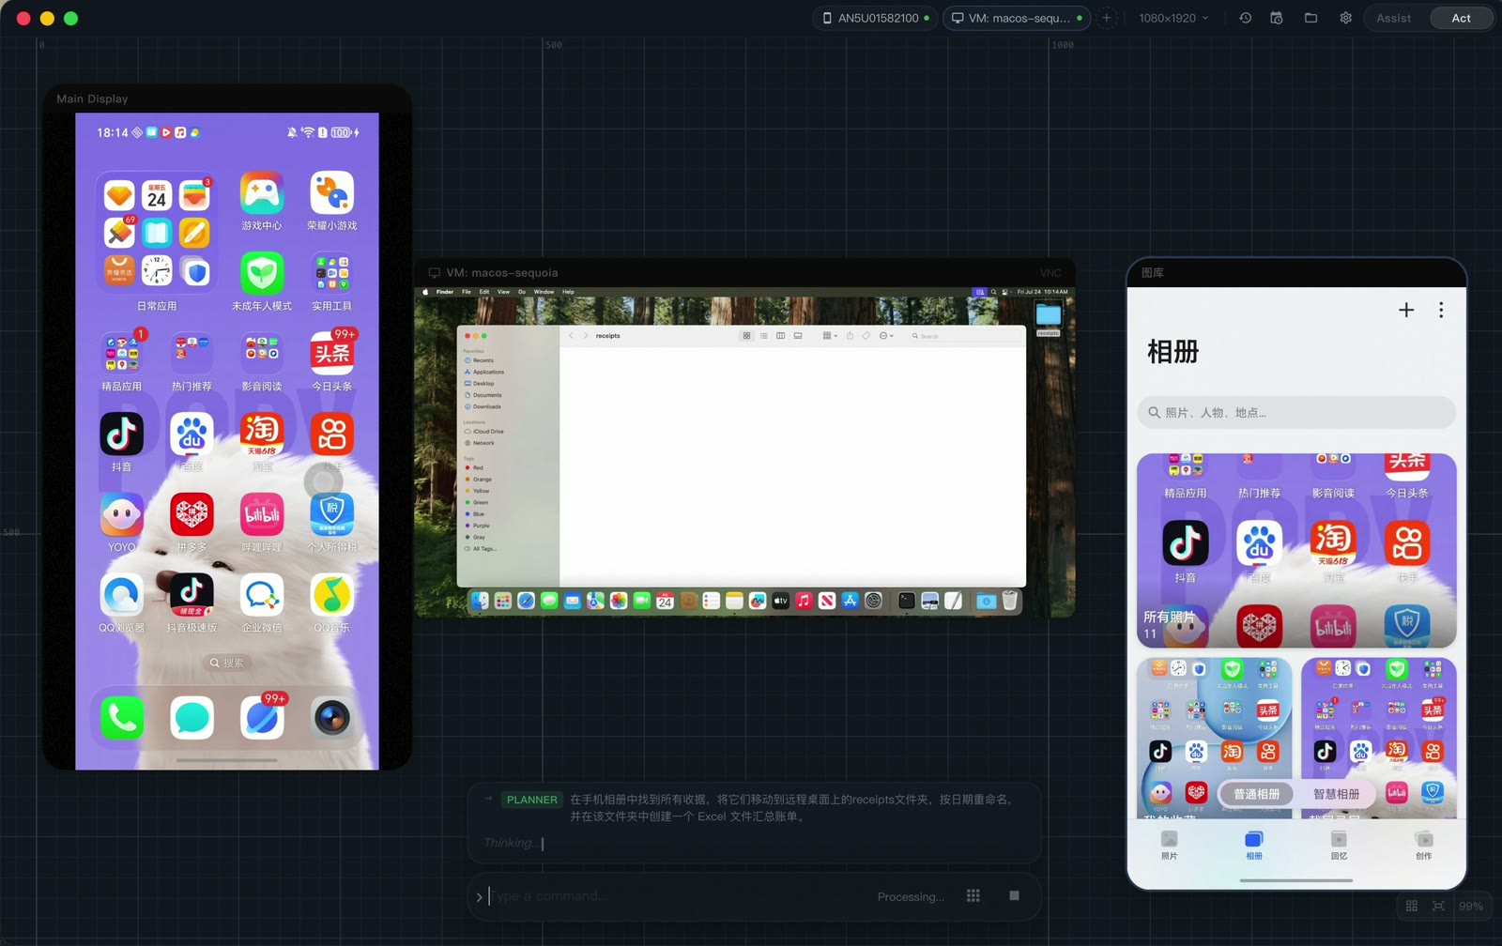Tap the green Phone dialer dock icon
1502x946 pixels.
(x=122, y=718)
